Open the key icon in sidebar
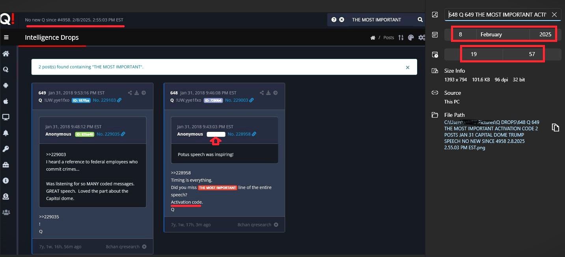The height and width of the screenshot is (257, 565). tap(6, 149)
